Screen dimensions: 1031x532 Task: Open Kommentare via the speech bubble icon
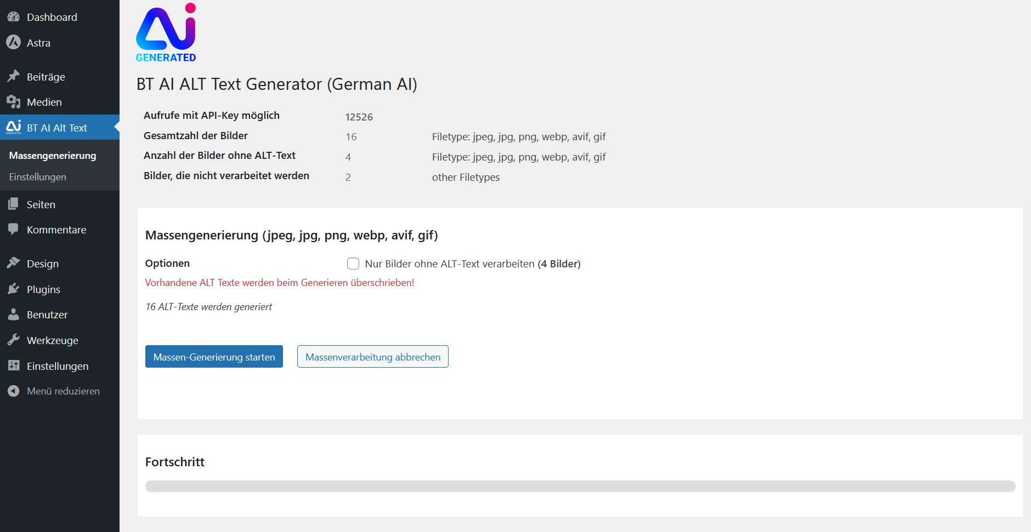coord(13,230)
